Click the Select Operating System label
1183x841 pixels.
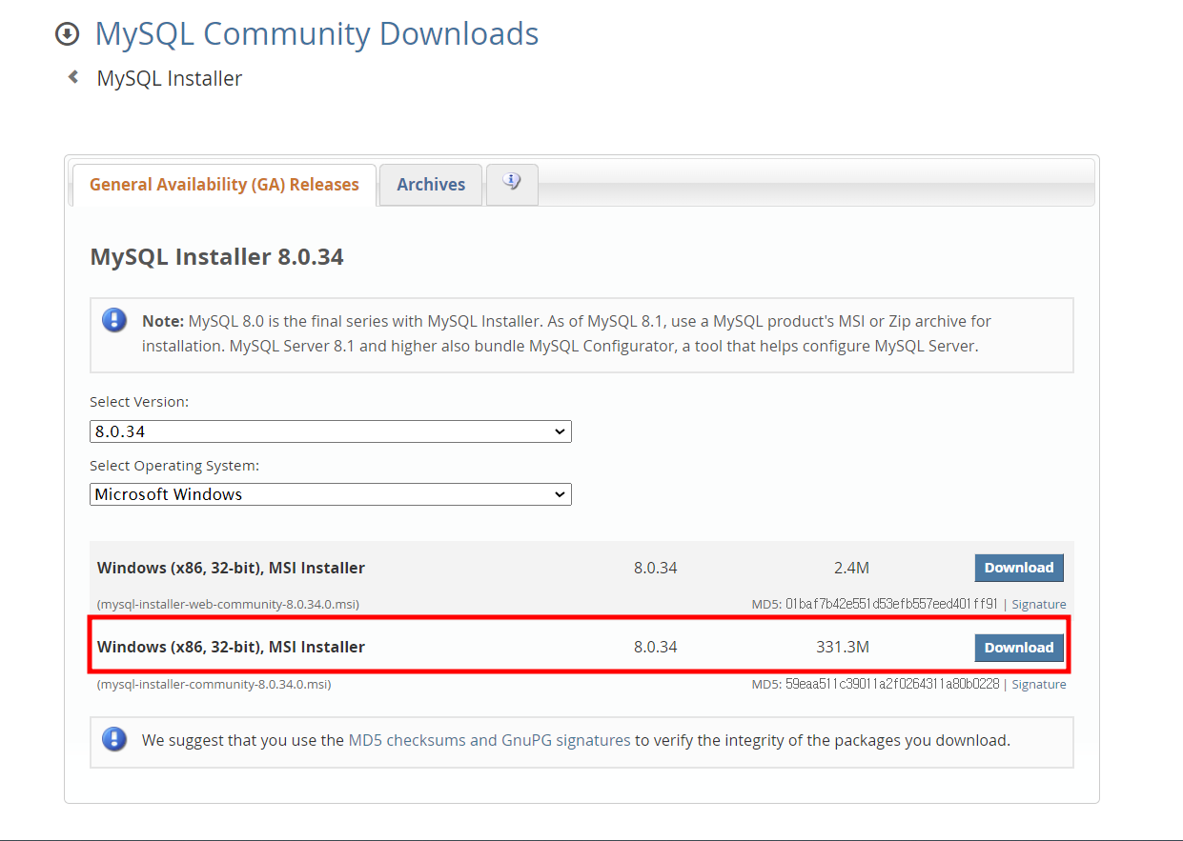pyautogui.click(x=174, y=466)
